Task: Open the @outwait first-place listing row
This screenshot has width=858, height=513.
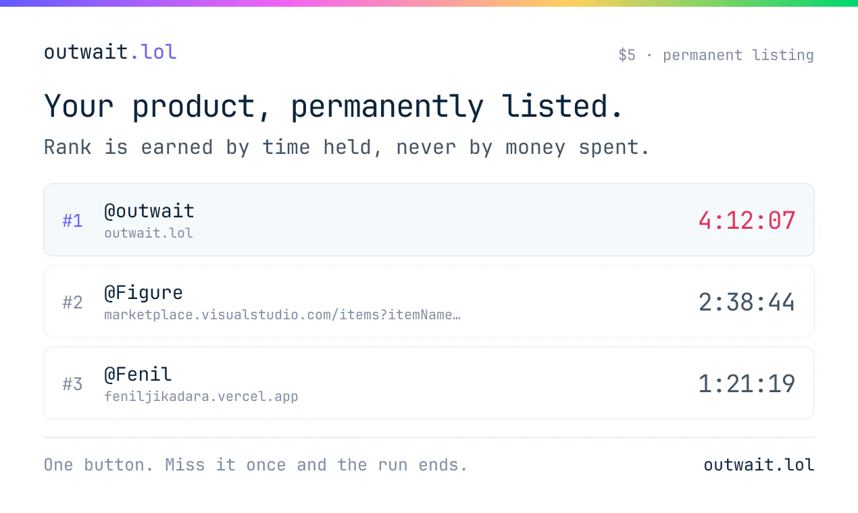Action: coord(429,220)
